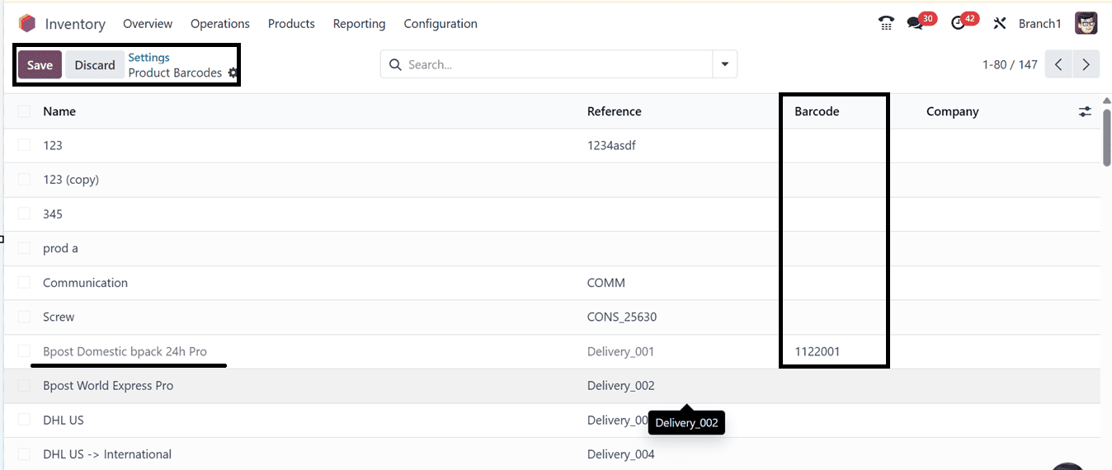This screenshot has width=1112, height=470.
Task: Click the DHL US -> International name
Action: pyautogui.click(x=107, y=454)
